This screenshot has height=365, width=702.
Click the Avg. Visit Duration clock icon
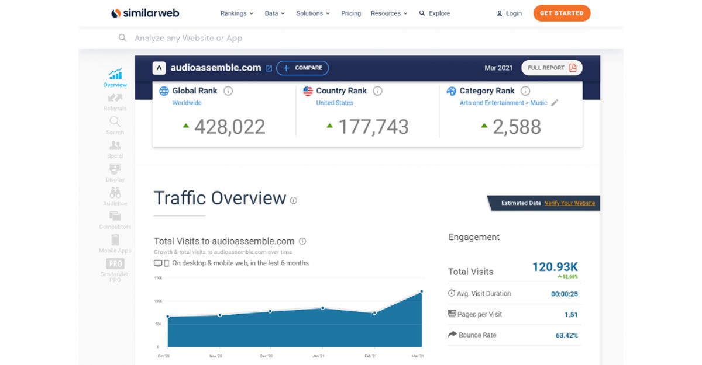[452, 293]
